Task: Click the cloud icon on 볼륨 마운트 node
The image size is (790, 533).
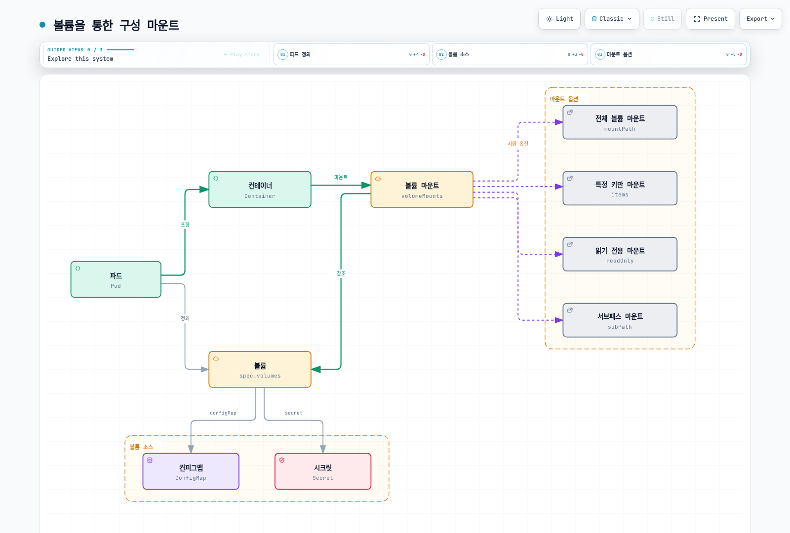Action: point(378,179)
